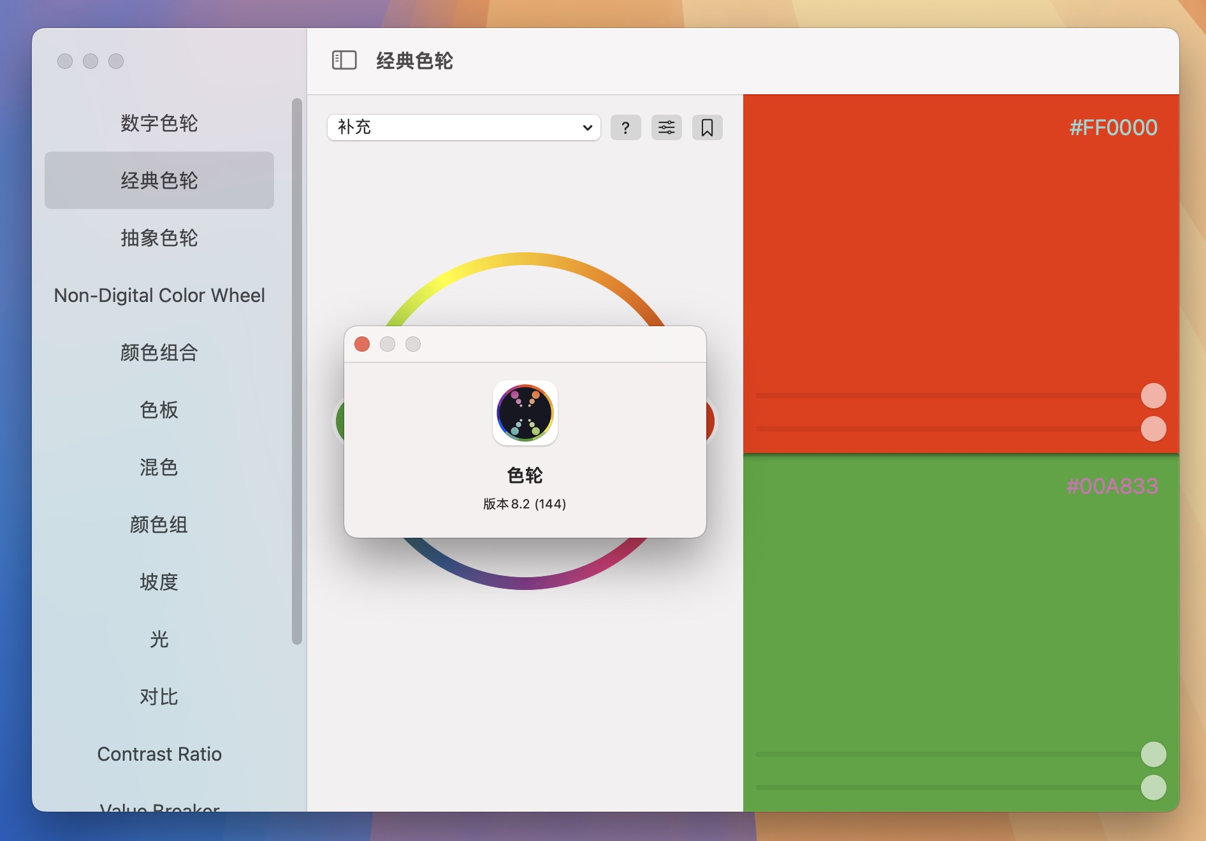Click the green handle on color wheel

pos(340,420)
